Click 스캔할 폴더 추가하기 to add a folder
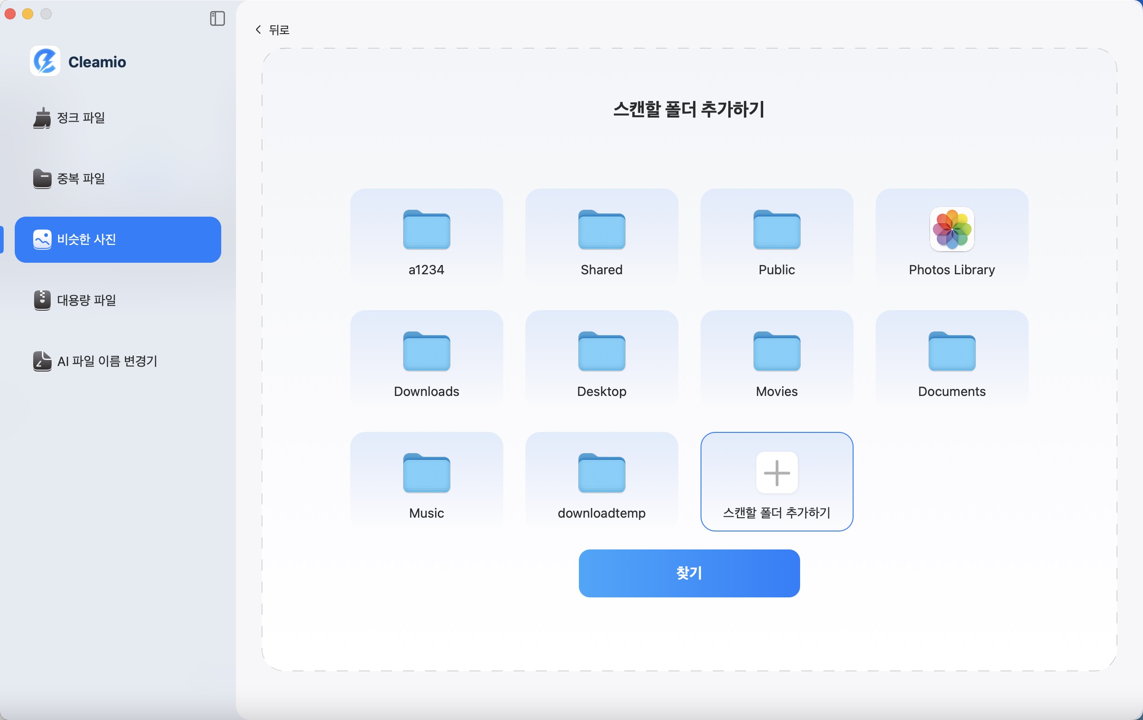This screenshot has width=1143, height=720. click(776, 482)
